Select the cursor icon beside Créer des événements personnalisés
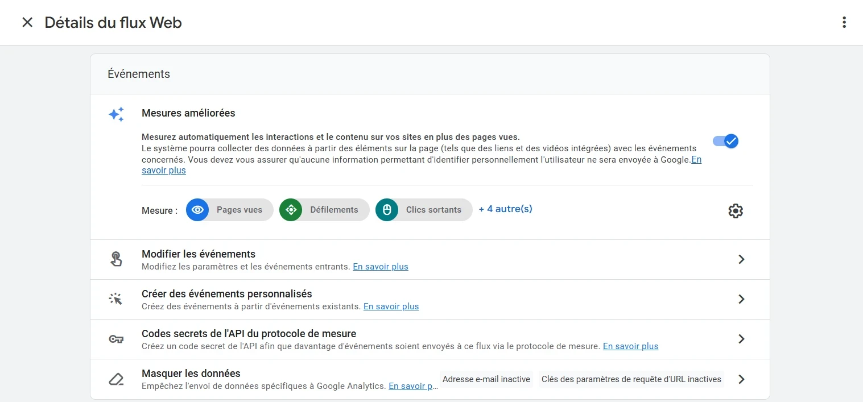863x402 pixels. coord(116,298)
